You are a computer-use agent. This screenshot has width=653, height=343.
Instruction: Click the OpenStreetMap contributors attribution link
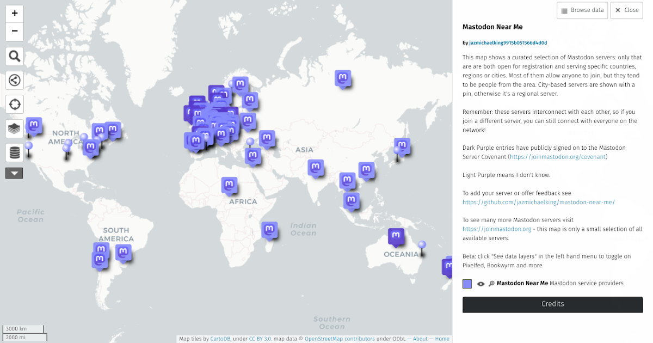tap(340, 339)
